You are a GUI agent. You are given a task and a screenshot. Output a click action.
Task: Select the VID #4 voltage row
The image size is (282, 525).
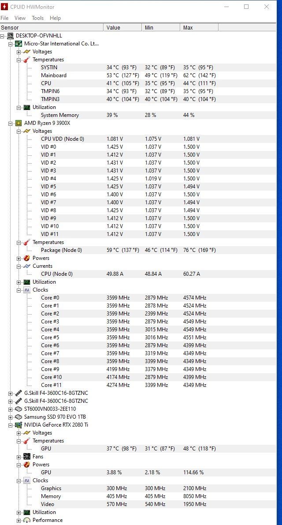coord(158,179)
